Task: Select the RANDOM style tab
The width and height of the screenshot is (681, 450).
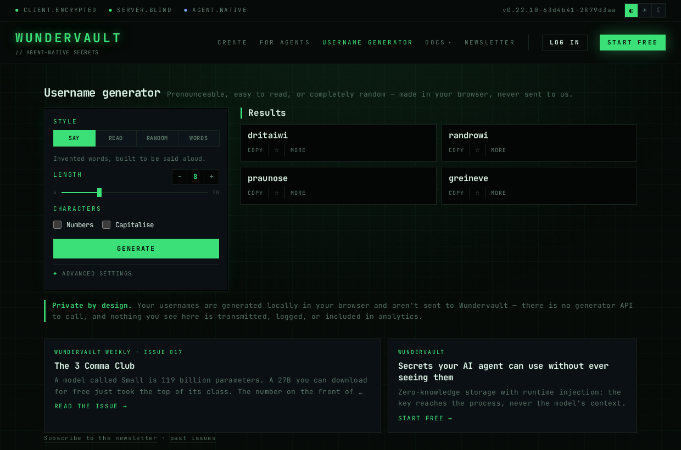Action: 157,138
